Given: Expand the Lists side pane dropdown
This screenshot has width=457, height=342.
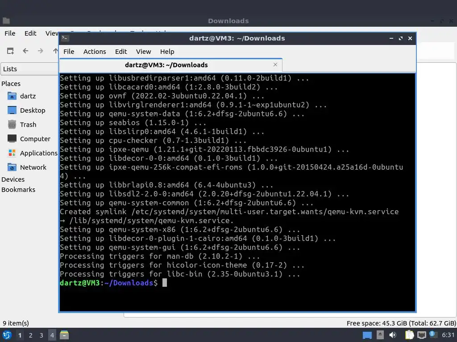Looking at the screenshot, I should 30,69.
